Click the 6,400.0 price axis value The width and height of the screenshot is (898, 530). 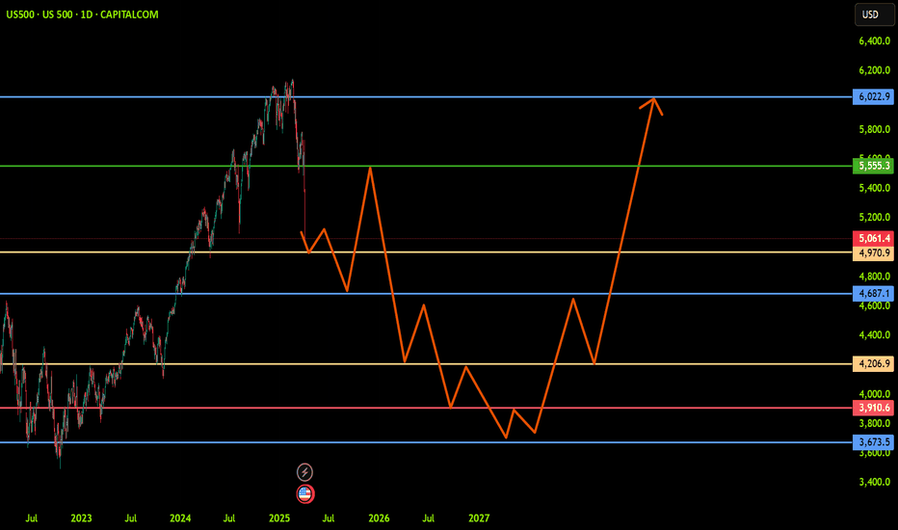(x=875, y=40)
